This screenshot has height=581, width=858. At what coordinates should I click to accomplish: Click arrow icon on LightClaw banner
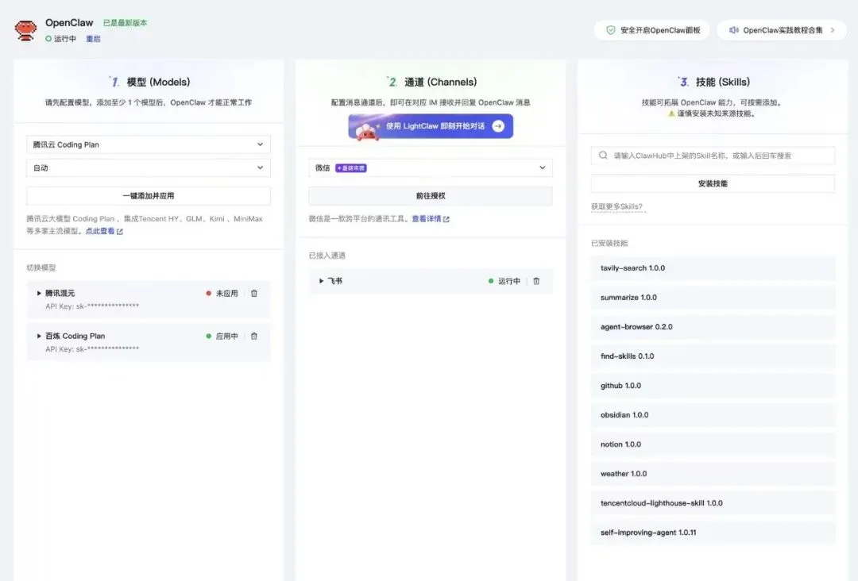pyautogui.click(x=498, y=126)
